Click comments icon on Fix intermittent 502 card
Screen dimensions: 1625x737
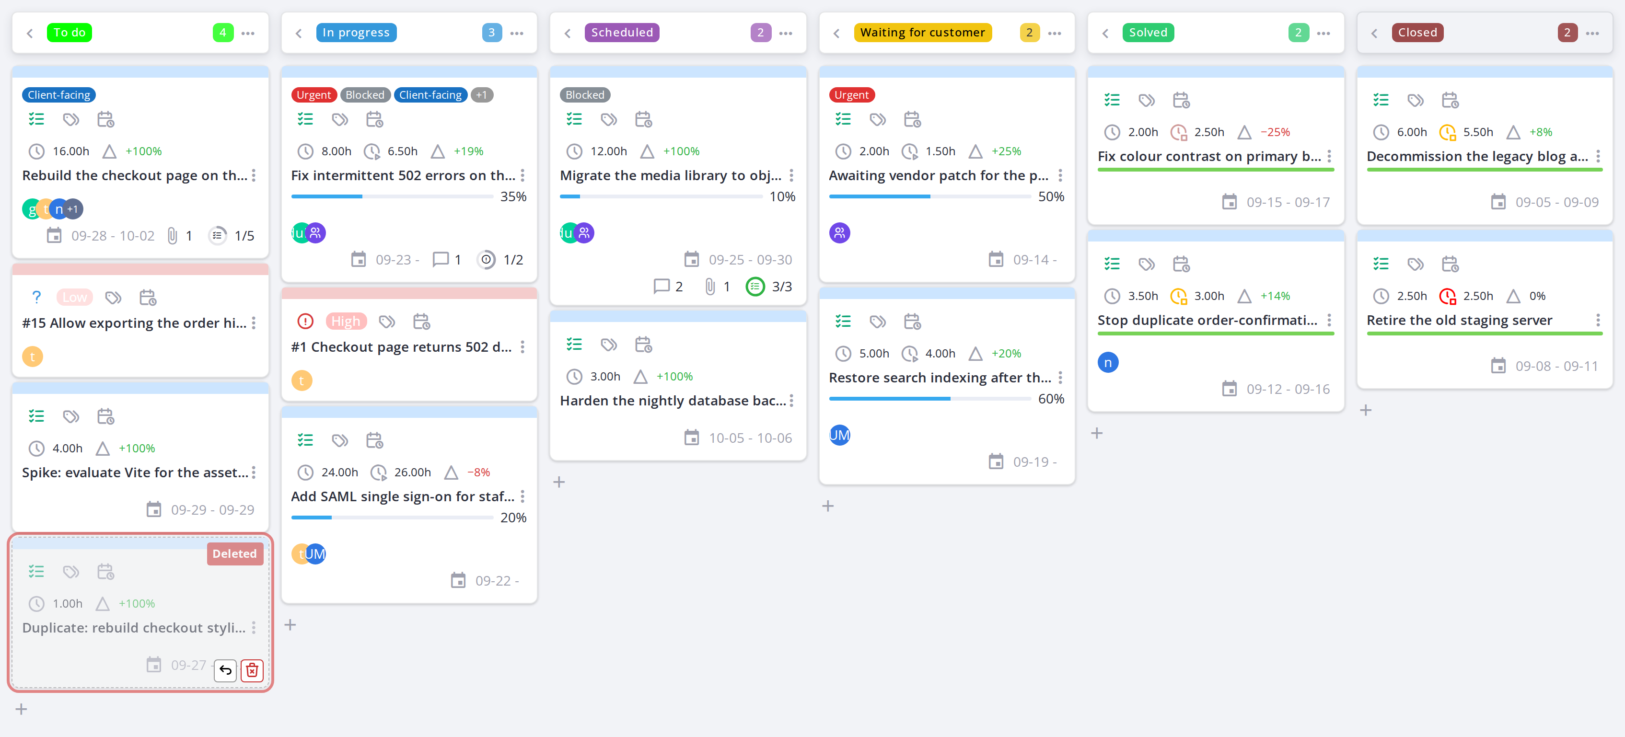click(x=441, y=259)
